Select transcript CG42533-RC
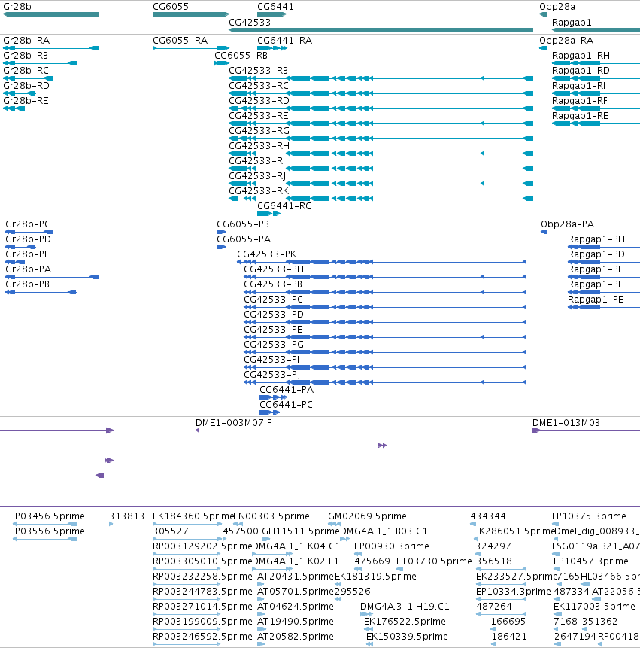 coord(259,86)
